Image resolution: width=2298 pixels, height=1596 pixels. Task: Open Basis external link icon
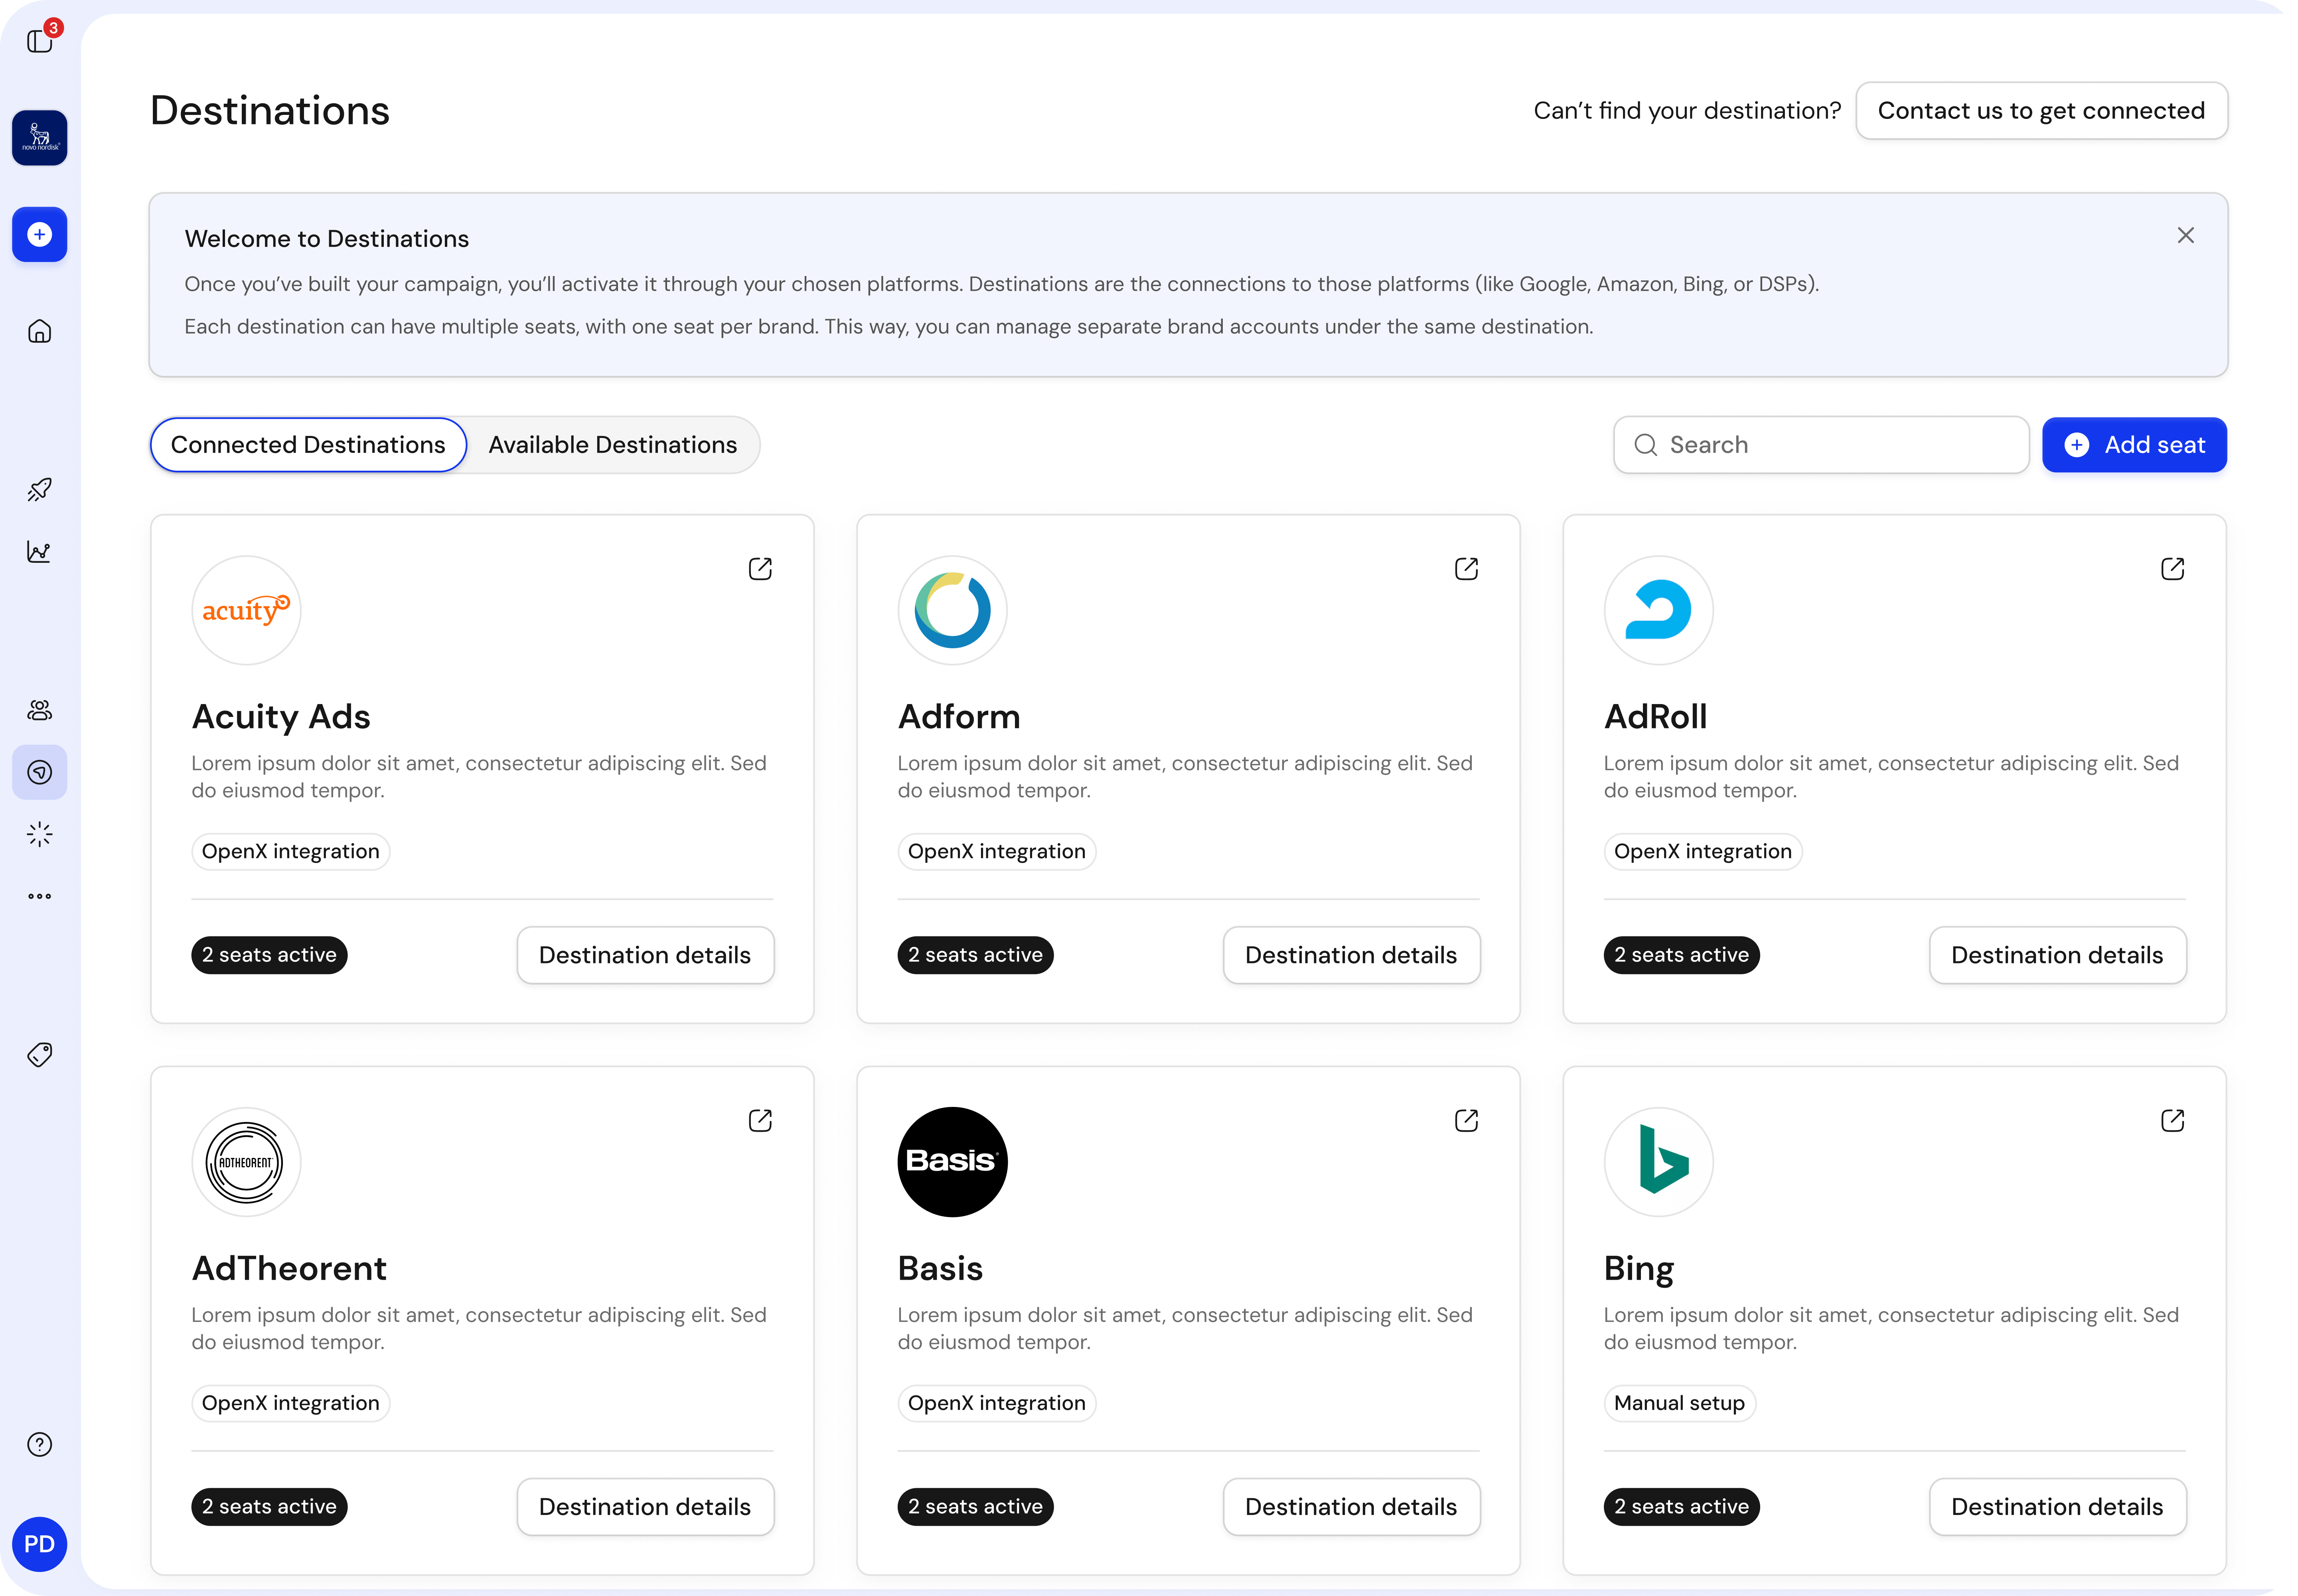[1466, 1121]
